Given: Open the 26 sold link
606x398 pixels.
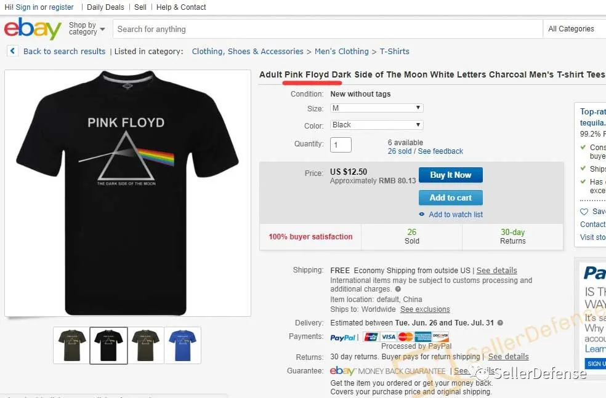Looking at the screenshot, I should coord(400,151).
